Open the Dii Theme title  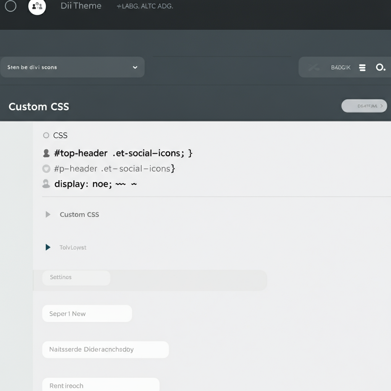(x=81, y=6)
